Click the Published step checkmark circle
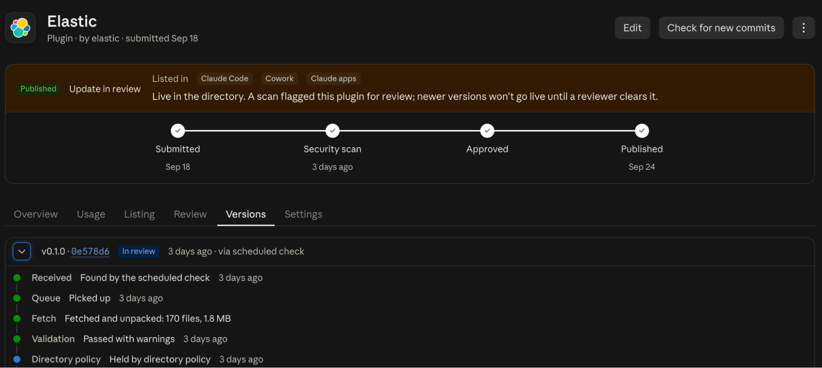The width and height of the screenshot is (822, 368). (x=642, y=131)
